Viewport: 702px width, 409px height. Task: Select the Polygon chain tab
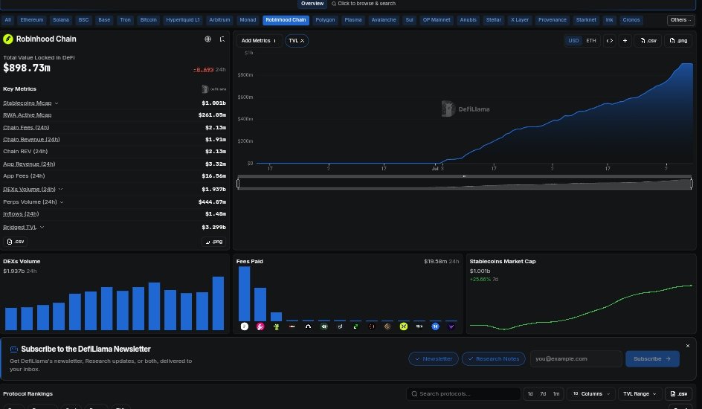325,20
